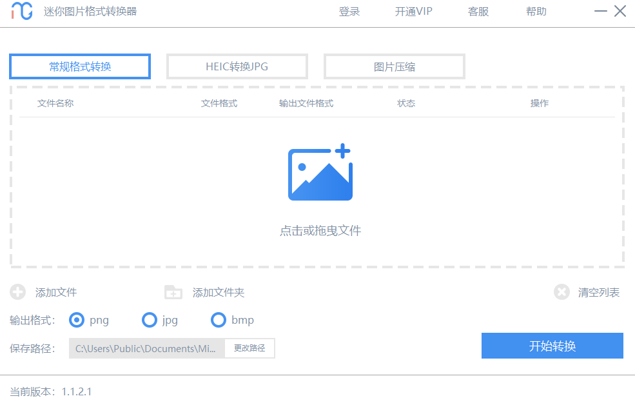The image size is (635, 405).
Task: Open the 客服 customer service
Action: [478, 11]
